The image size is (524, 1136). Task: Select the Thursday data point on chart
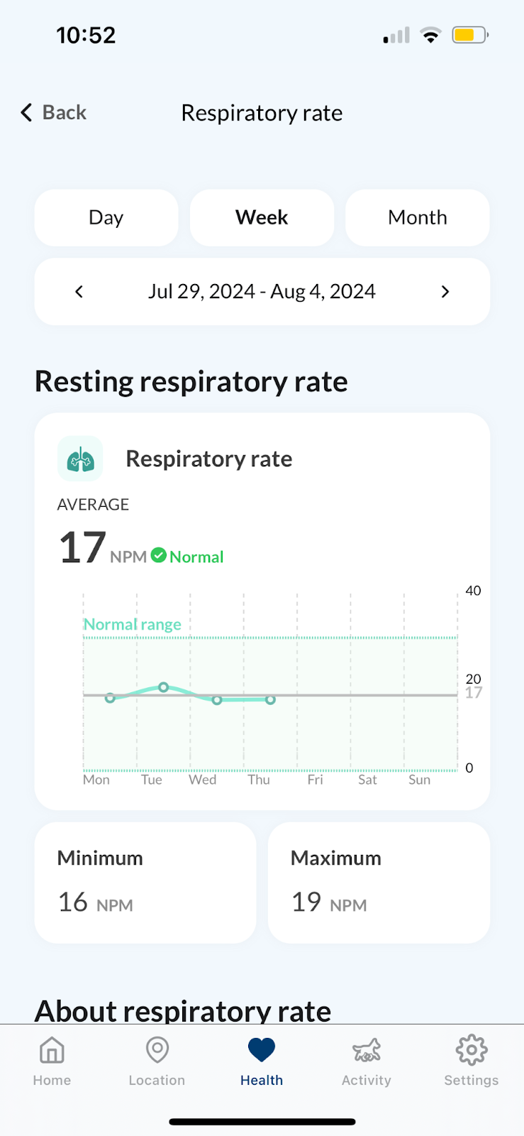(x=271, y=699)
